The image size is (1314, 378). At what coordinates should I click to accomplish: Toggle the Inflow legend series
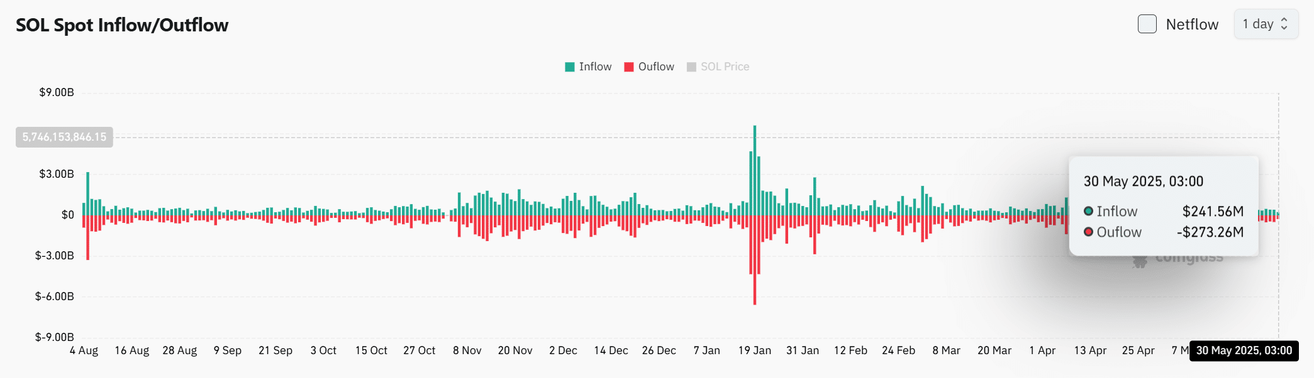588,67
